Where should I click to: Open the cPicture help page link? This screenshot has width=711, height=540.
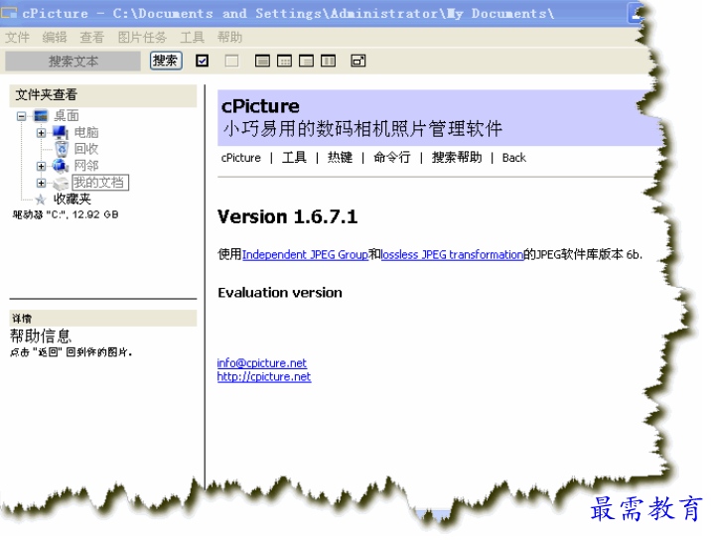[x=240, y=158]
